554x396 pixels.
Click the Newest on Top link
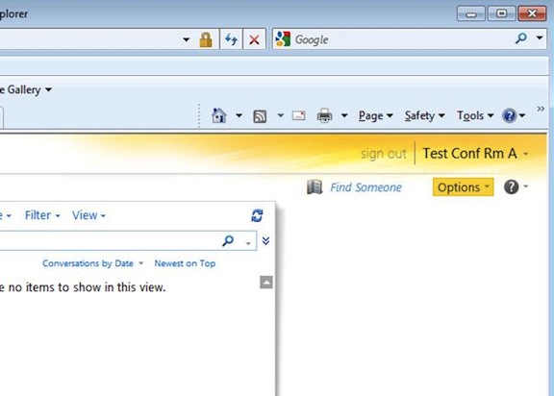pyautogui.click(x=185, y=263)
